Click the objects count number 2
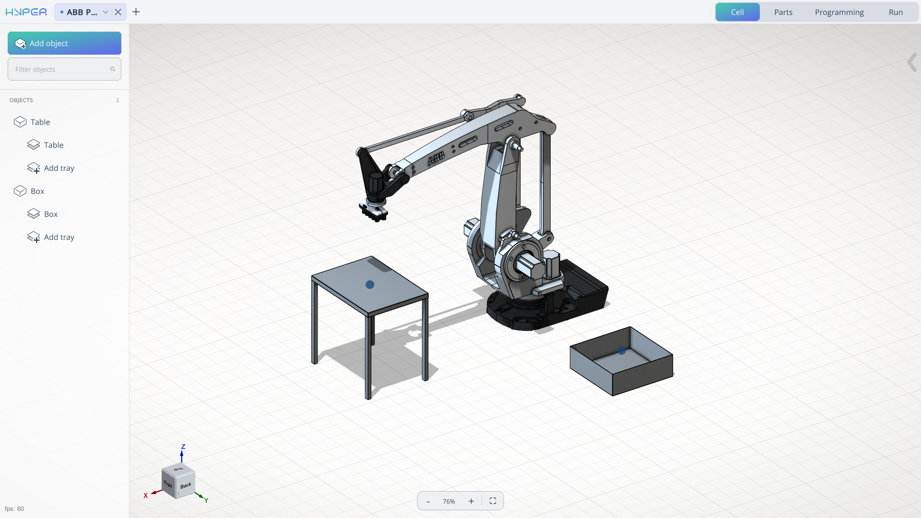The image size is (921, 518). (118, 100)
